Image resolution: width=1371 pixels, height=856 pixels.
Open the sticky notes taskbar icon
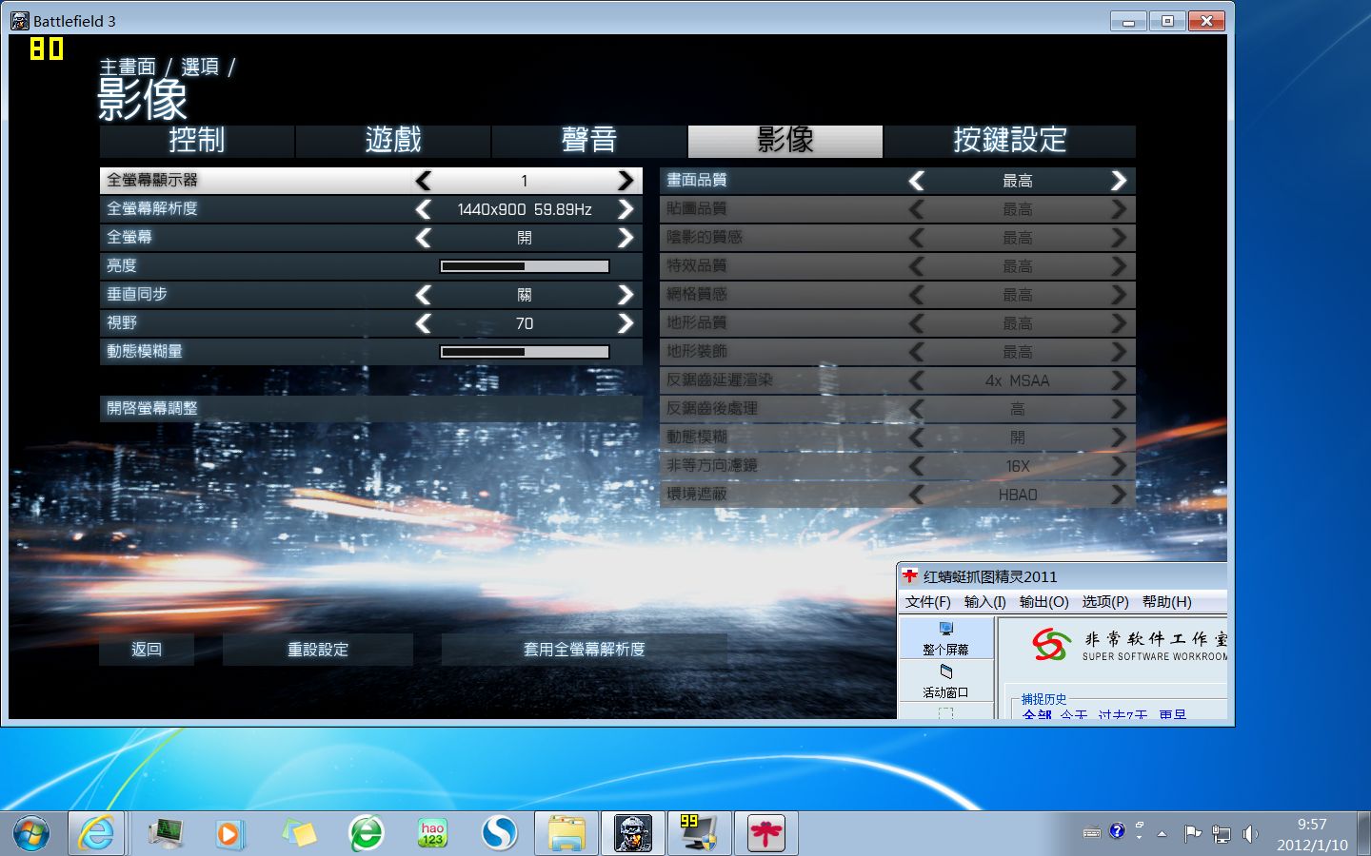click(x=299, y=834)
